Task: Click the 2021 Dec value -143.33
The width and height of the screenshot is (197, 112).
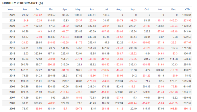Action: tap(173, 20)
